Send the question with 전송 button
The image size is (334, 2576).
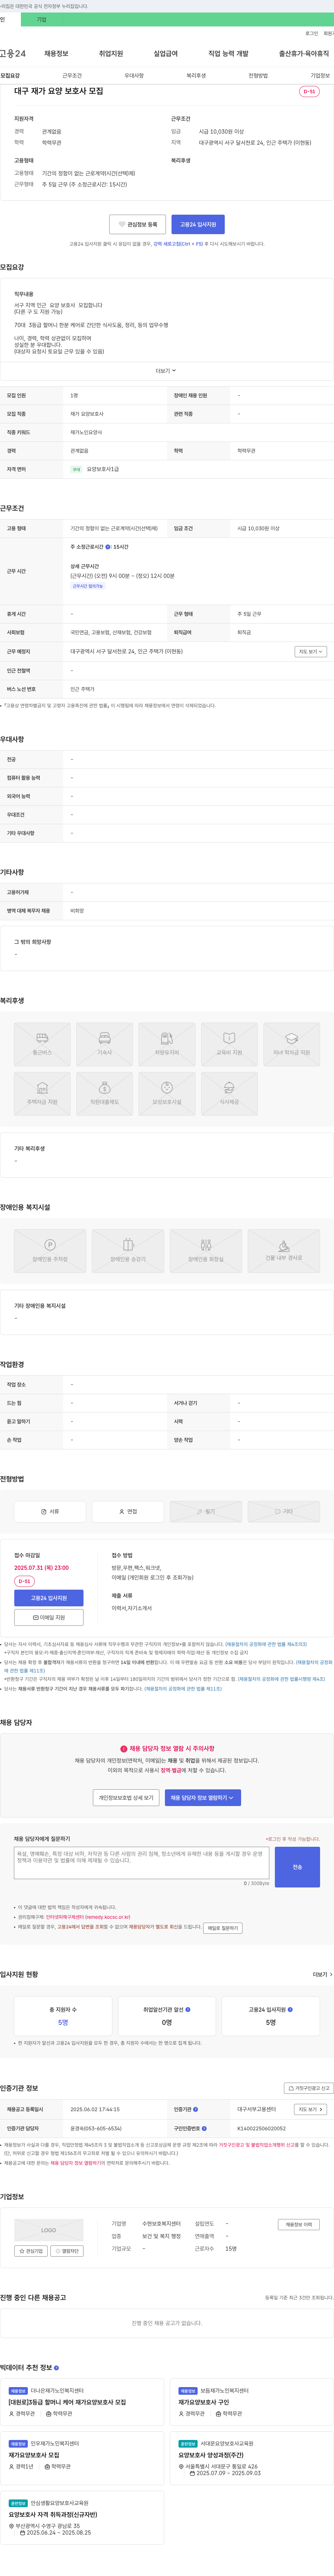point(297,1867)
